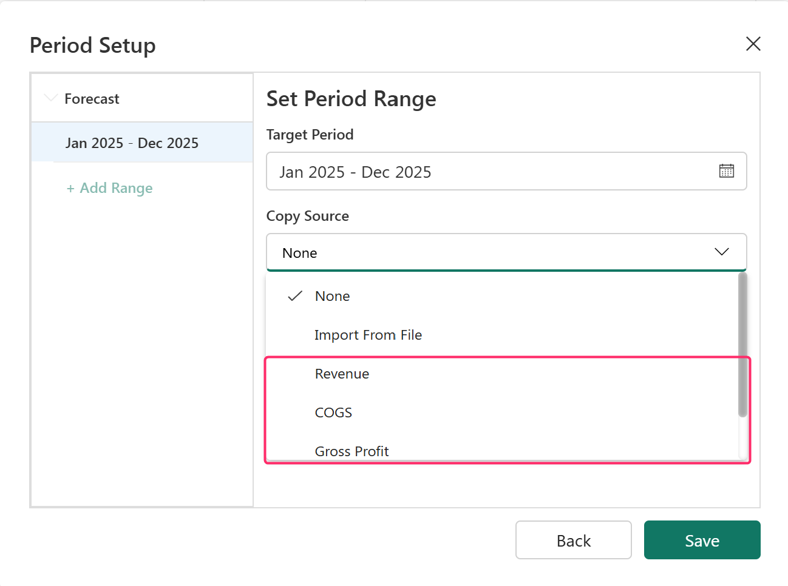The image size is (788, 586).
Task: Open the Target Period calendar picker
Action: coord(726,171)
